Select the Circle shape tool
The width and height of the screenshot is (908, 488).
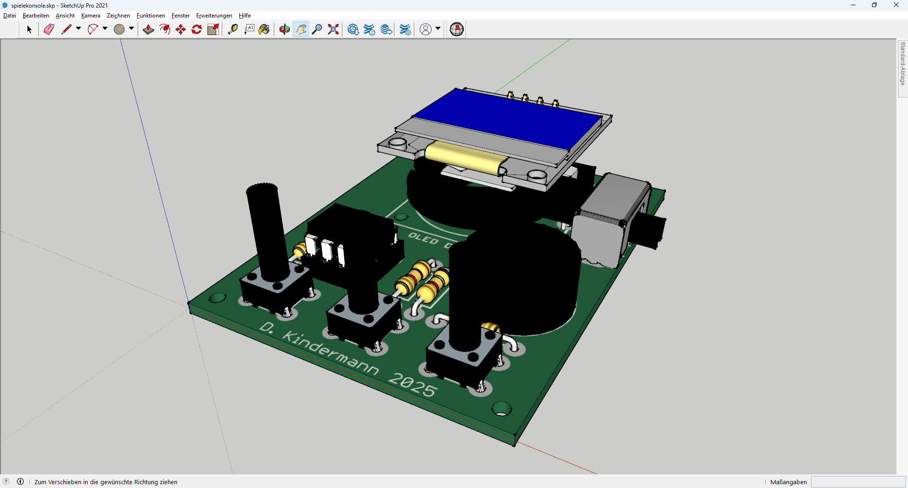pyautogui.click(x=119, y=29)
